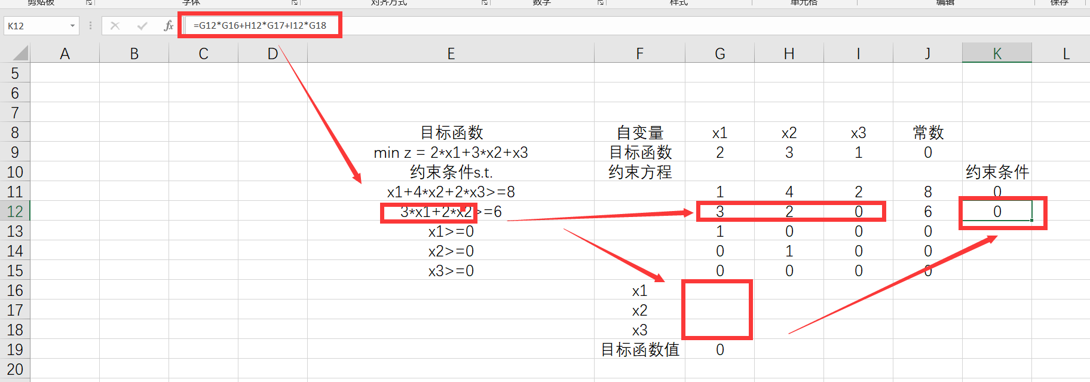The height and width of the screenshot is (382, 1090).
Task: Click the Enter checkmark icon in formula bar
Action: pos(142,26)
